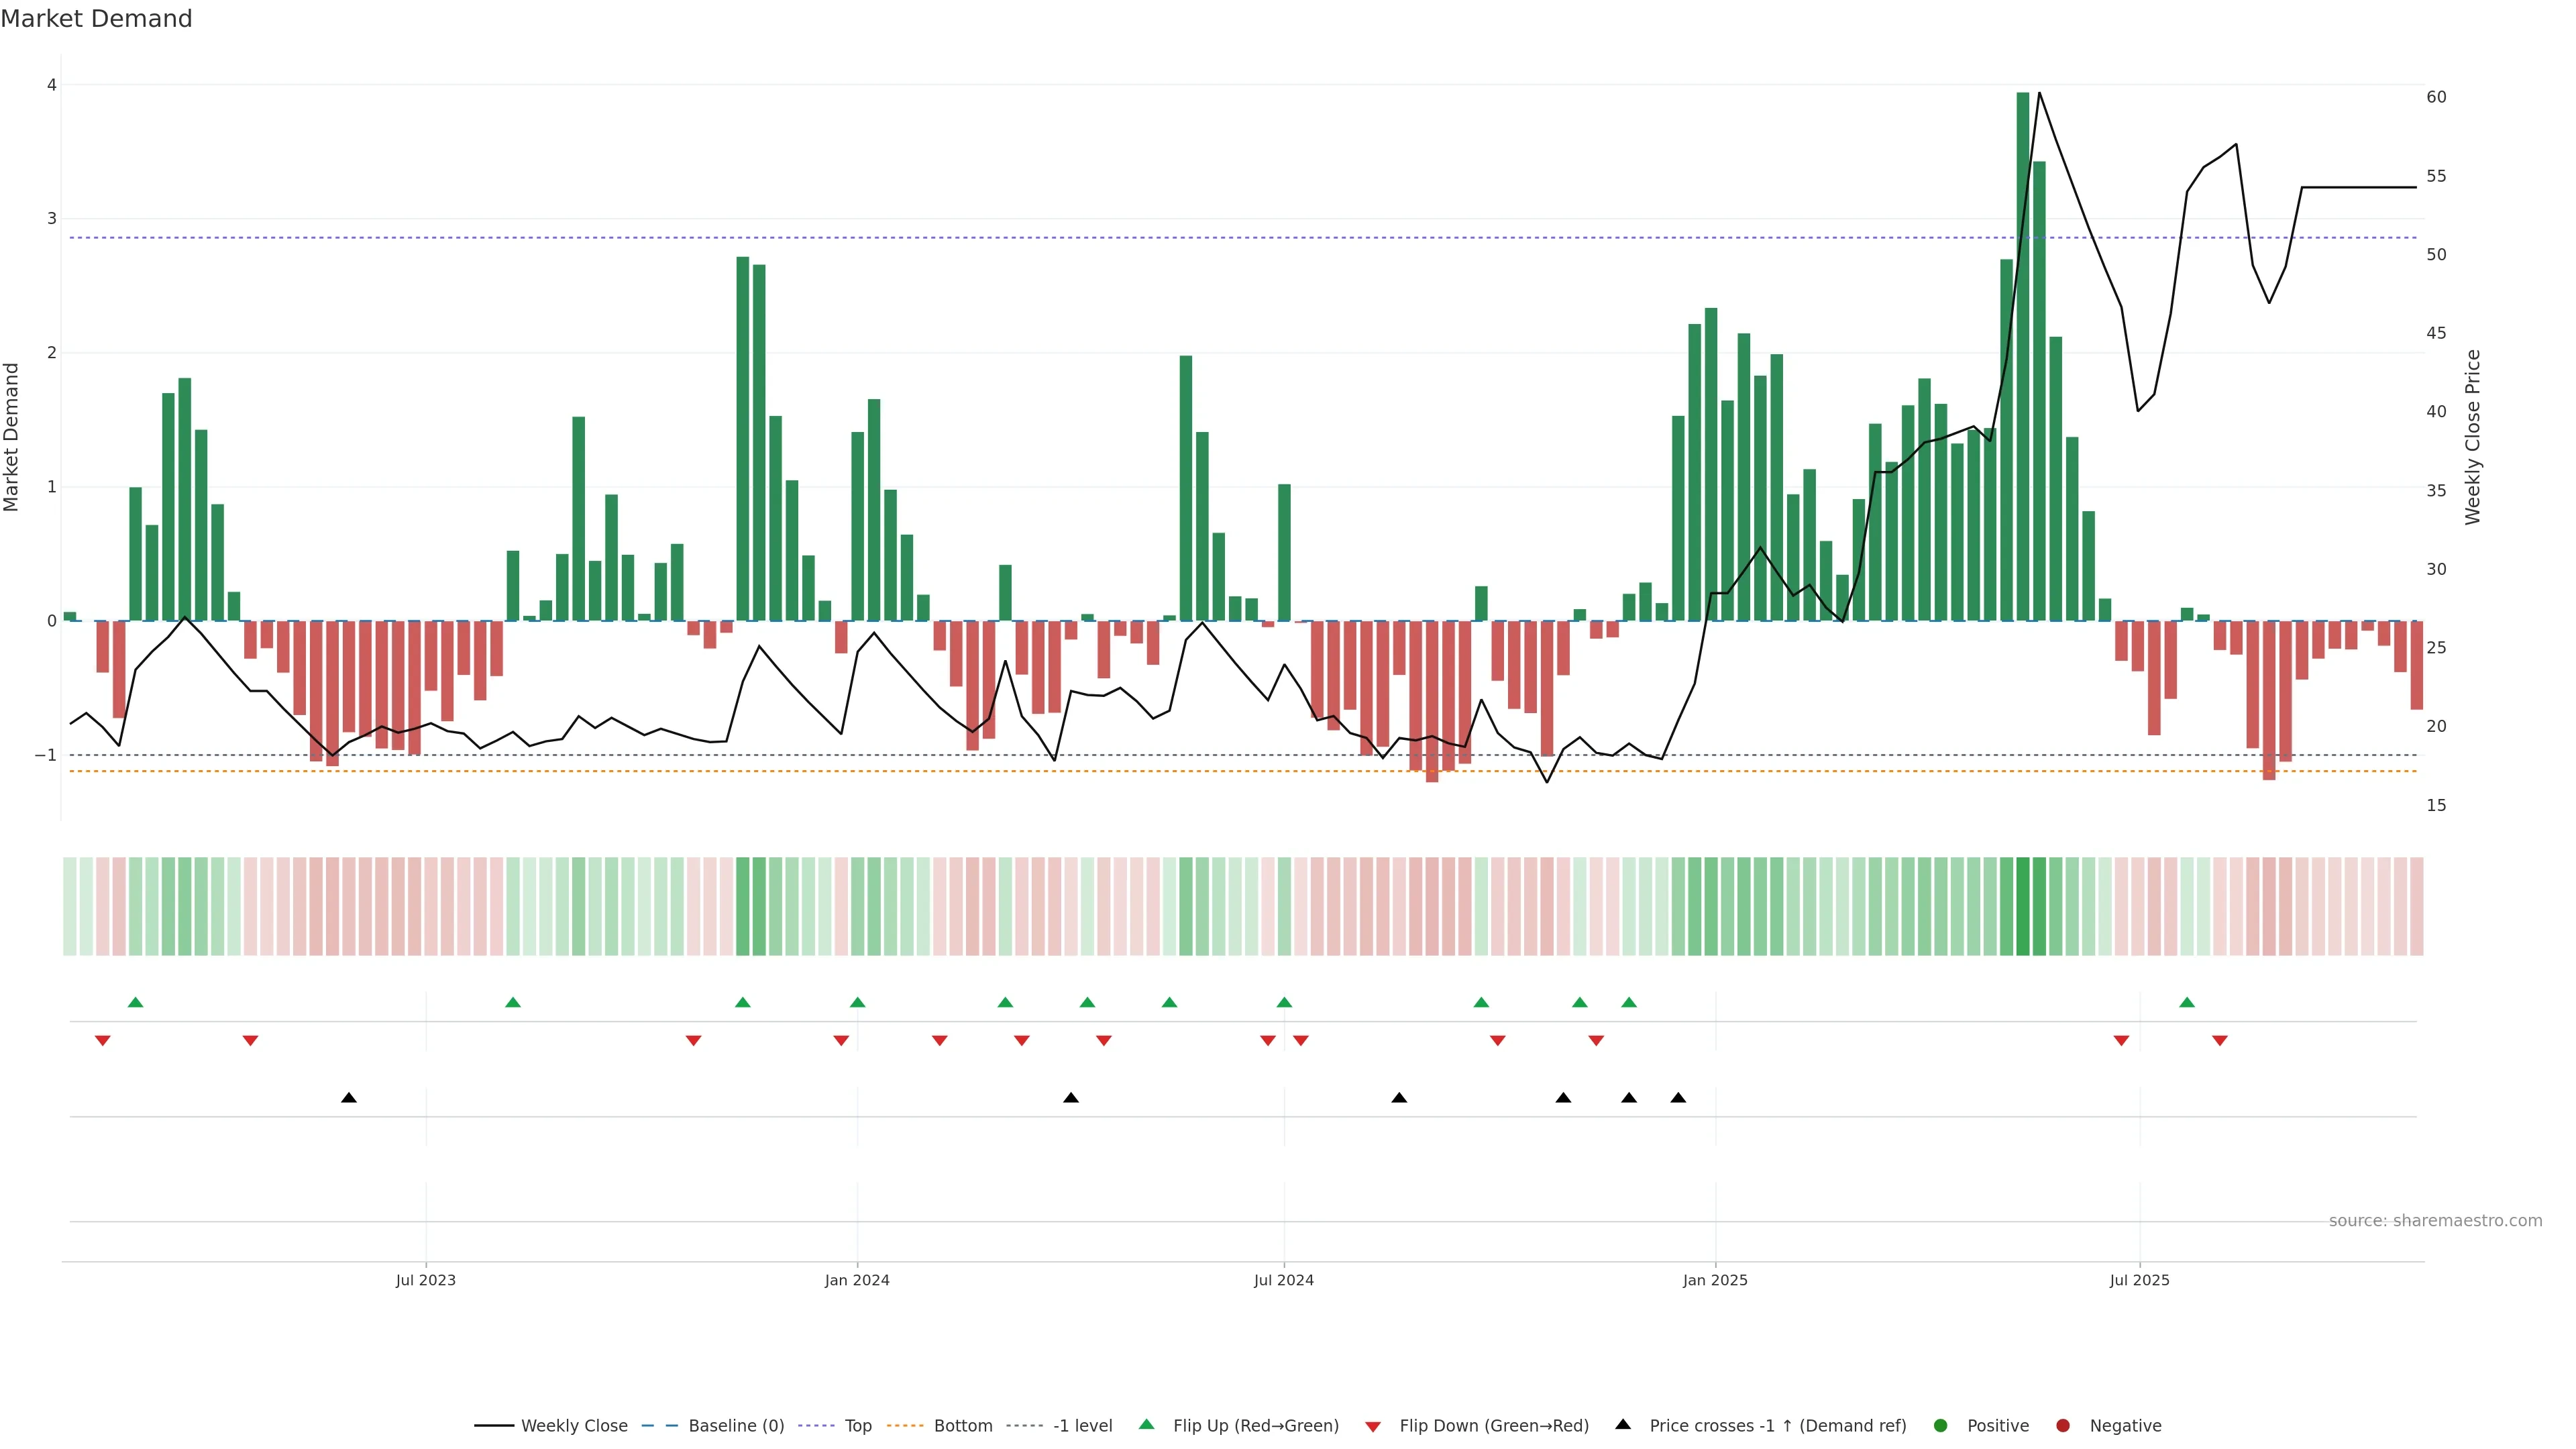The width and height of the screenshot is (2576, 1449).
Task: Hide the Top dotted line series
Action: tap(857, 1426)
